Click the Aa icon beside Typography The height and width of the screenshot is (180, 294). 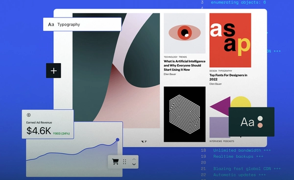pos(51,24)
